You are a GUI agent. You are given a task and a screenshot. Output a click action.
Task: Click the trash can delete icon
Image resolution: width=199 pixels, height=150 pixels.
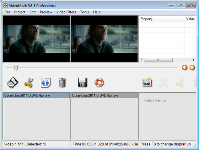coord(62,83)
